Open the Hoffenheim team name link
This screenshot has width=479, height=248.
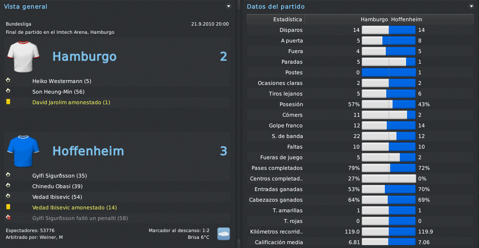tap(88, 151)
